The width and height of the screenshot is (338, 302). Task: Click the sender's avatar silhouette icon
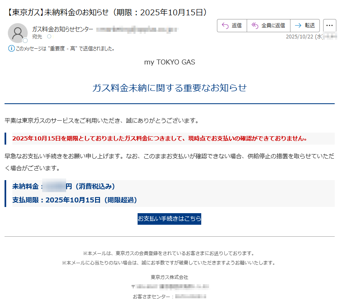click(x=17, y=33)
